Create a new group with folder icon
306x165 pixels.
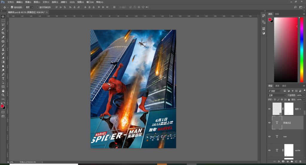[x=291, y=161]
